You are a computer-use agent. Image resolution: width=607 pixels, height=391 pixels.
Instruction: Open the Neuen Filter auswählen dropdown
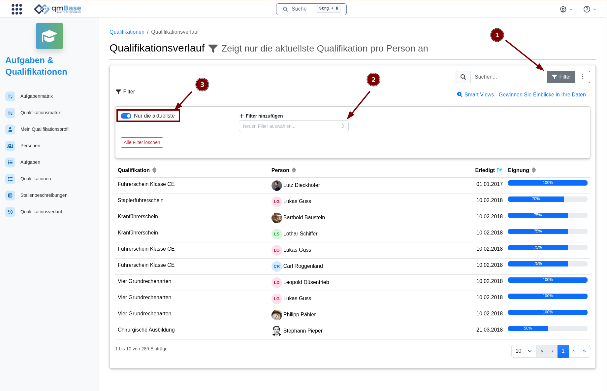[x=294, y=126]
